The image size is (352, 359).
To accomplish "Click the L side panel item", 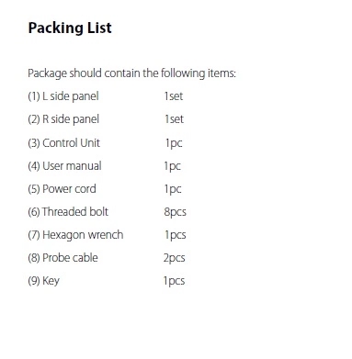I will click(63, 96).
